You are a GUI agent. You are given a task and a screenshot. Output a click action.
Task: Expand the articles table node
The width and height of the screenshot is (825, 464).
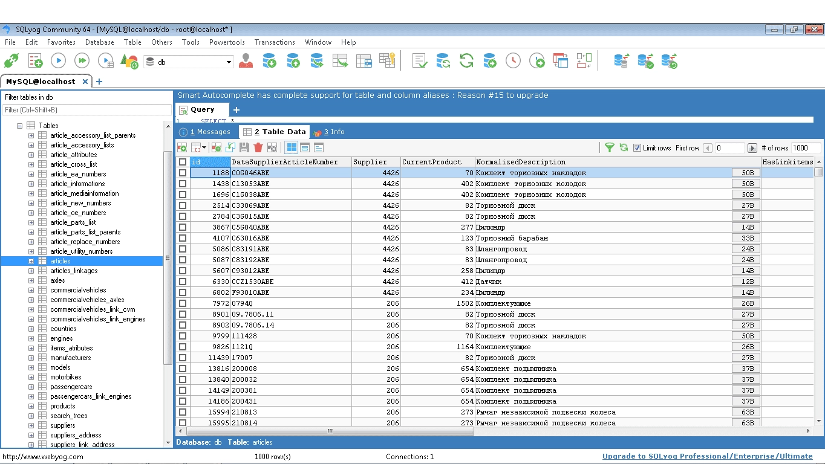[x=31, y=261]
